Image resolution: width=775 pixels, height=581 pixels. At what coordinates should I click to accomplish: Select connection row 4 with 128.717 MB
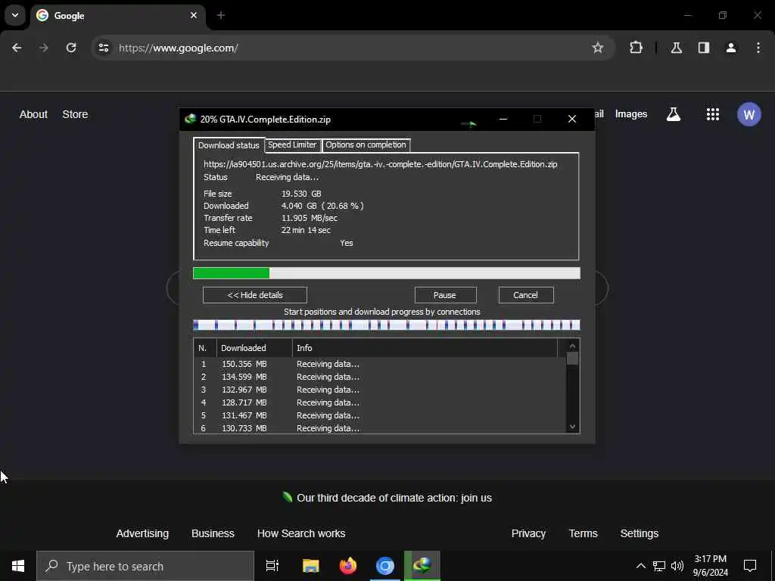380,402
